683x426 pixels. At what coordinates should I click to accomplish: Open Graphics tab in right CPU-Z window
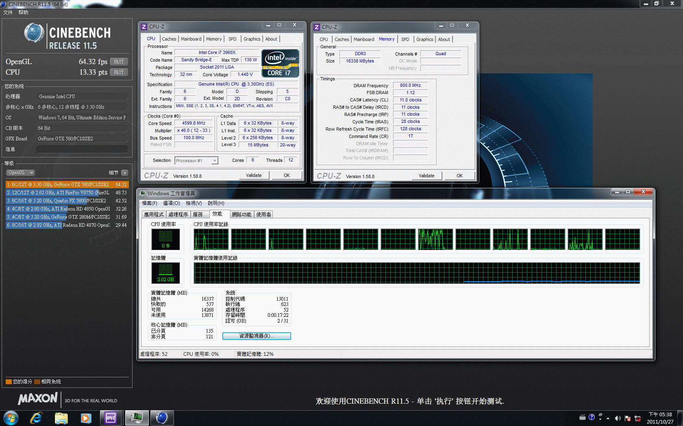tap(424, 39)
